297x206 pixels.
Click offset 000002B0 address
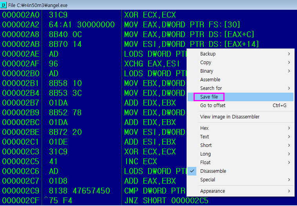coord(21,74)
